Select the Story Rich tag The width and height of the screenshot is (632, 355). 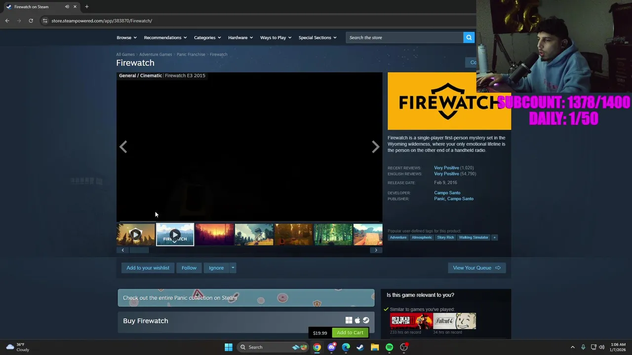(x=445, y=238)
